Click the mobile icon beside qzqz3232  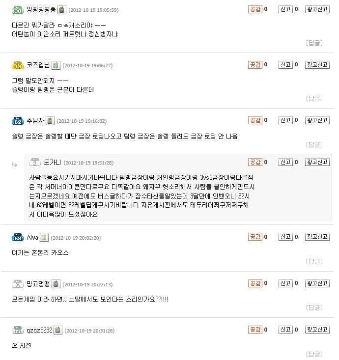58,331
